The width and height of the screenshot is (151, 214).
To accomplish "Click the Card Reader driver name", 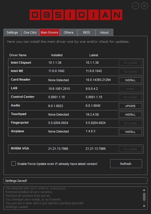I will coord(21,79).
